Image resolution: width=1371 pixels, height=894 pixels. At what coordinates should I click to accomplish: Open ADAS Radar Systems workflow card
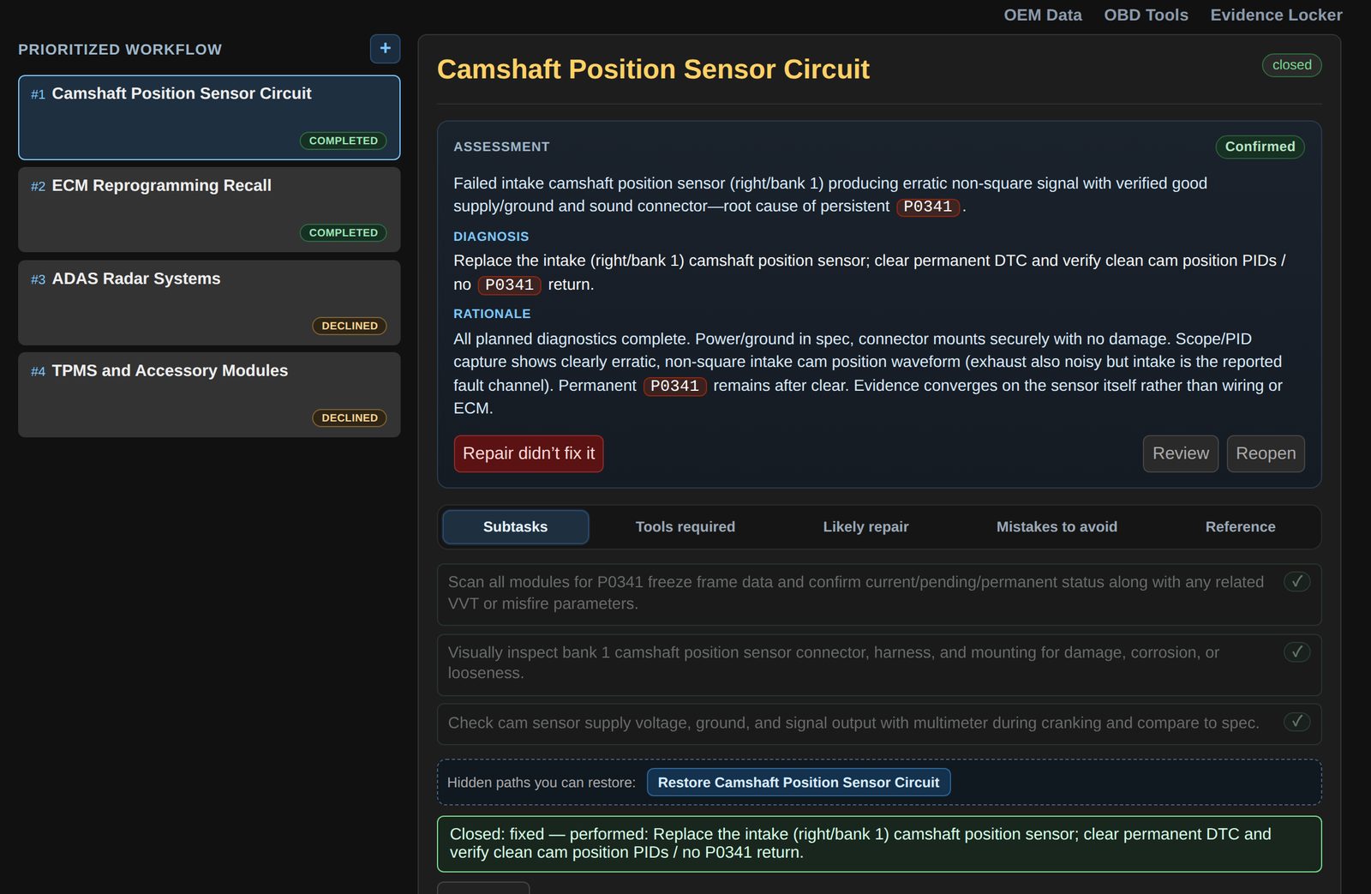point(209,303)
